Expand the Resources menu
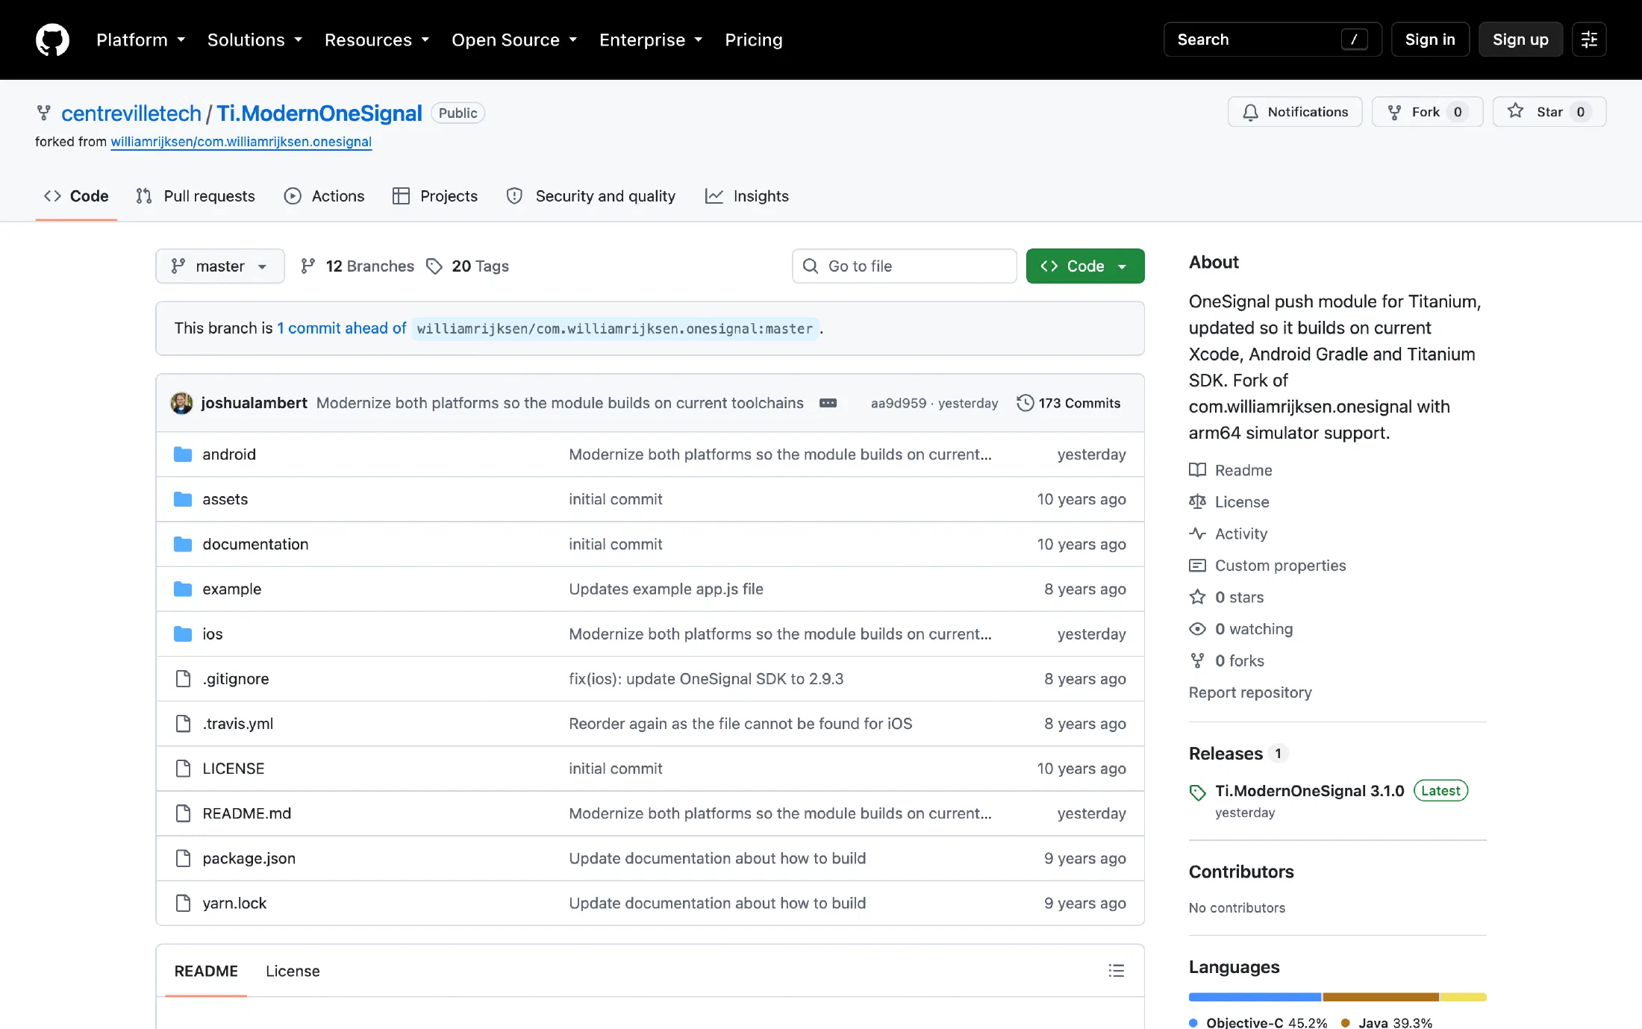The width and height of the screenshot is (1642, 1029). (x=377, y=40)
